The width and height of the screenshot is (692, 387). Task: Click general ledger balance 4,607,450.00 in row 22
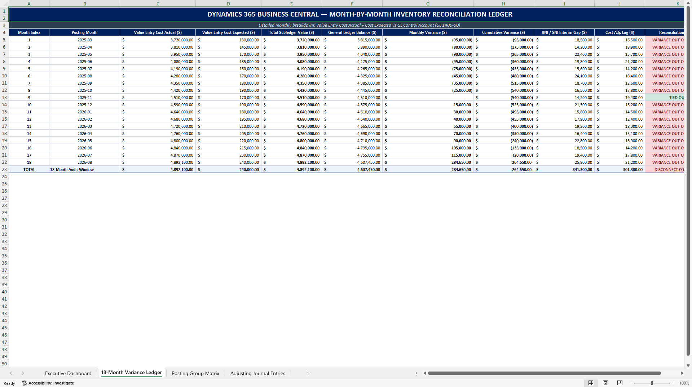pos(352,162)
